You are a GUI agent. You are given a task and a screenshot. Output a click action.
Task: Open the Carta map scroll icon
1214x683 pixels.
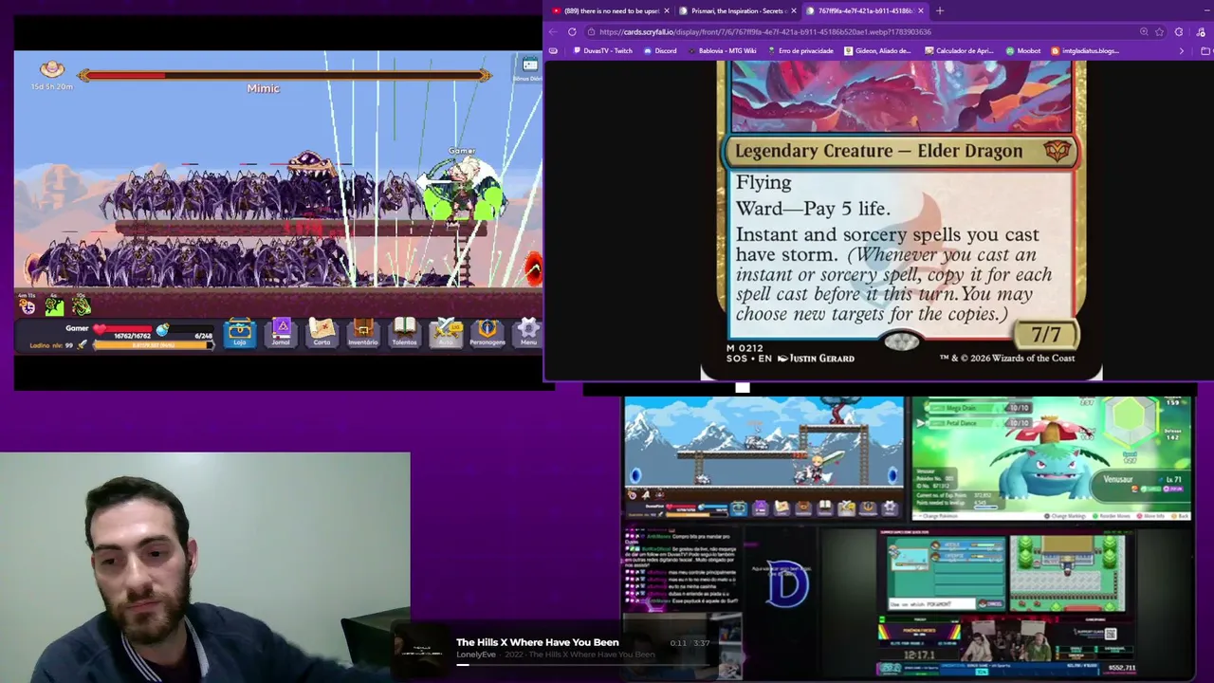322,332
